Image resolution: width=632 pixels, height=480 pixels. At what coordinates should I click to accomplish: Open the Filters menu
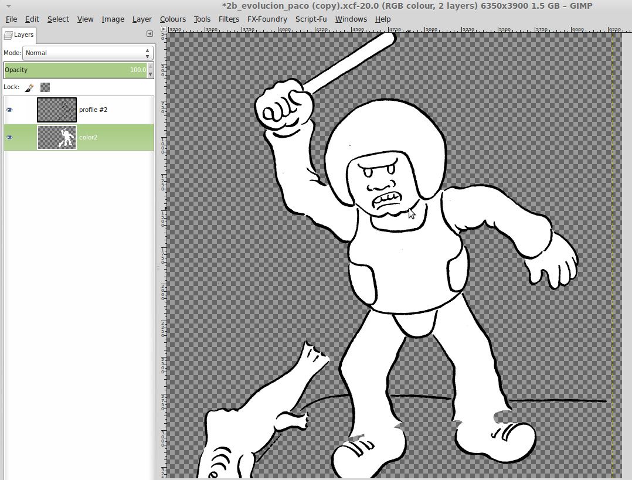click(229, 19)
